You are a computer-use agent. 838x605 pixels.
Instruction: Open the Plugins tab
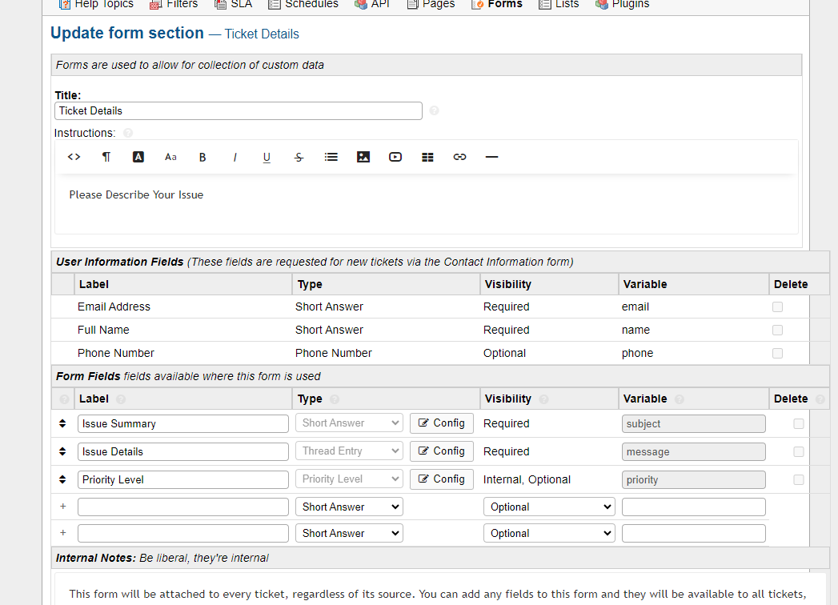[x=623, y=4]
